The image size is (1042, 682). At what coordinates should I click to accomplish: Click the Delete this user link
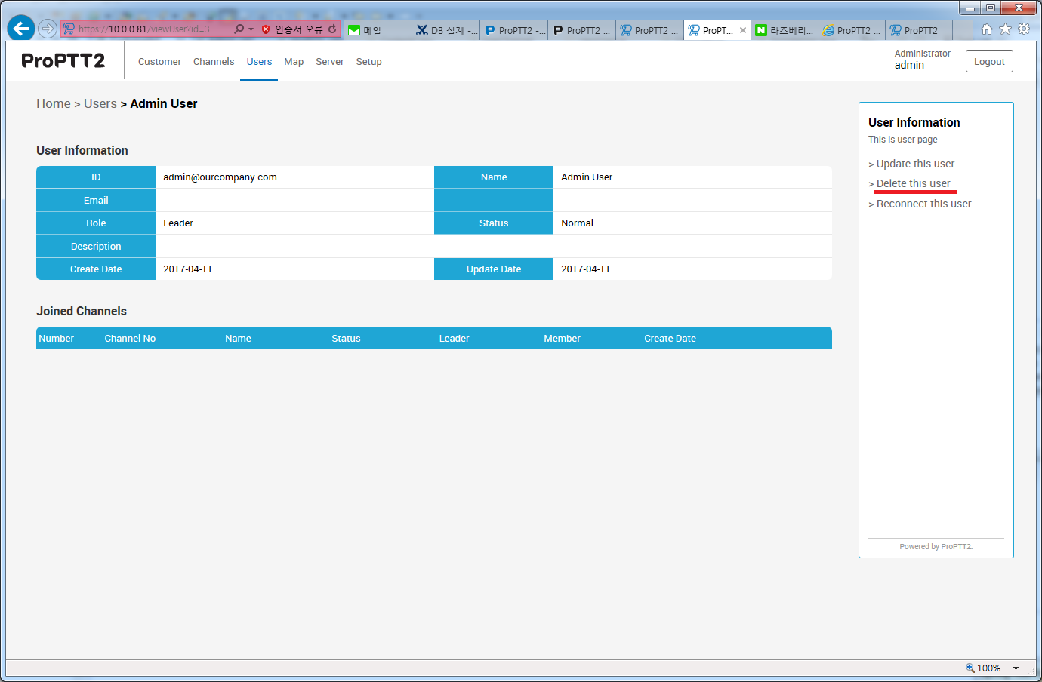coord(913,183)
